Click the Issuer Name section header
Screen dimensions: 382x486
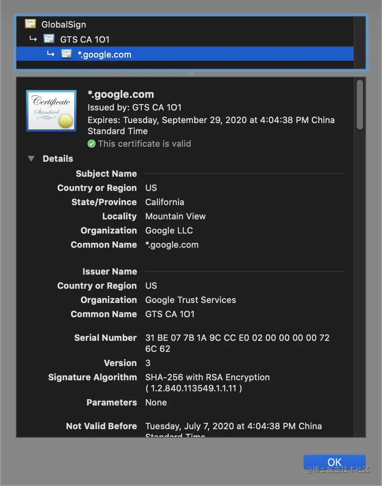click(110, 271)
